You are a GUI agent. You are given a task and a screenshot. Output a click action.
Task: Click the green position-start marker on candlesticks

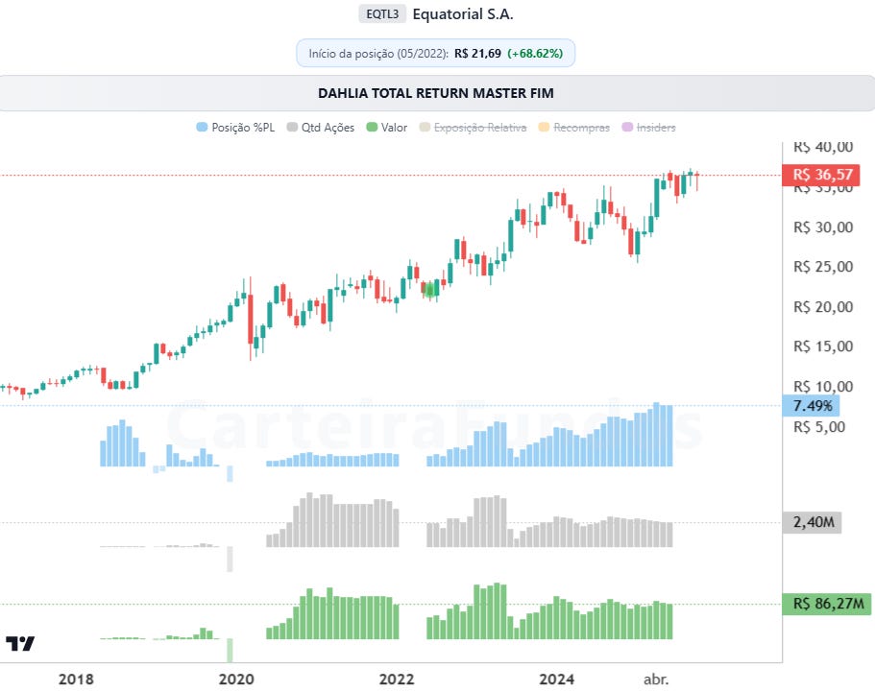[x=429, y=290]
